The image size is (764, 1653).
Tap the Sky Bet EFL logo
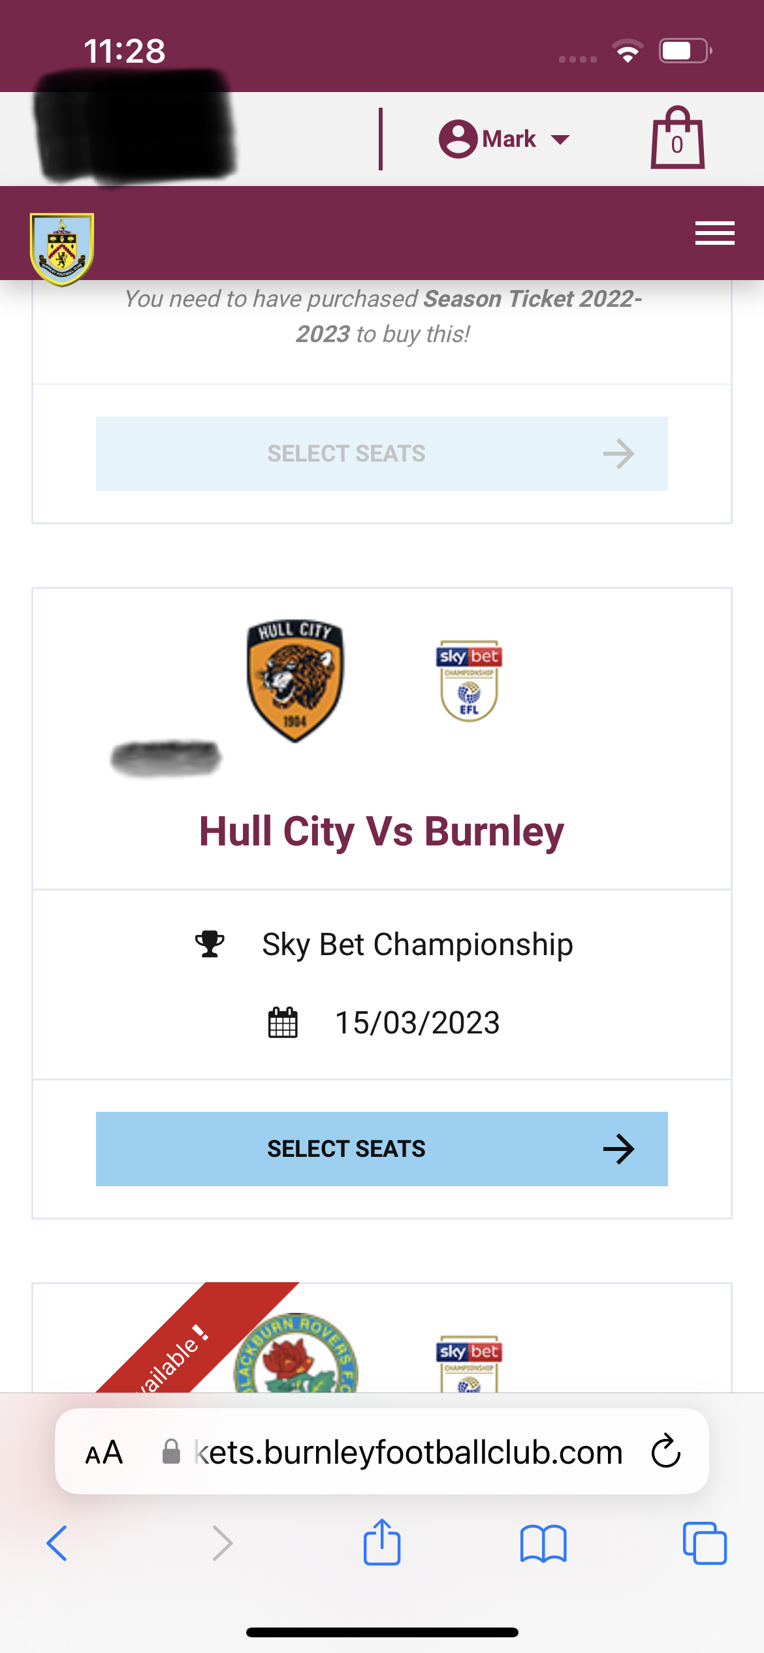[469, 681]
